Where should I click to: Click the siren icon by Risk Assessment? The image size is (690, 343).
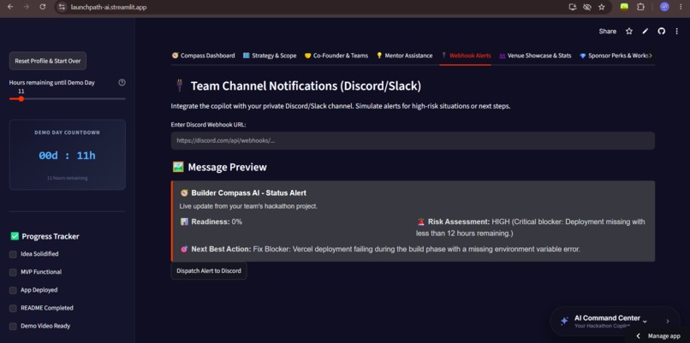click(x=421, y=222)
